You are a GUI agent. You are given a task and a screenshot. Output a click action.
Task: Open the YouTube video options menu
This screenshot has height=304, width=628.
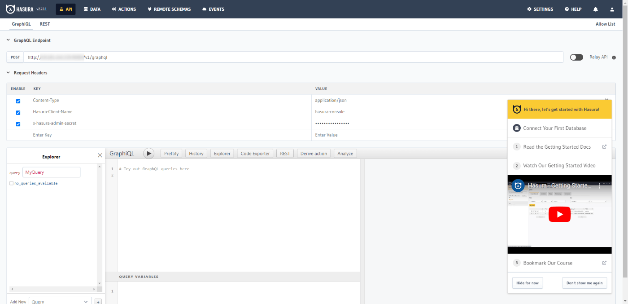(x=600, y=185)
